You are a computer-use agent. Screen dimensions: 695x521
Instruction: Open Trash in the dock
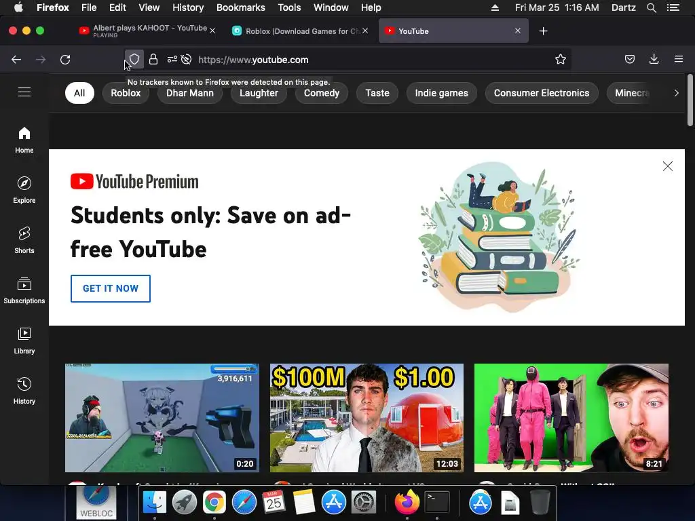click(x=540, y=503)
